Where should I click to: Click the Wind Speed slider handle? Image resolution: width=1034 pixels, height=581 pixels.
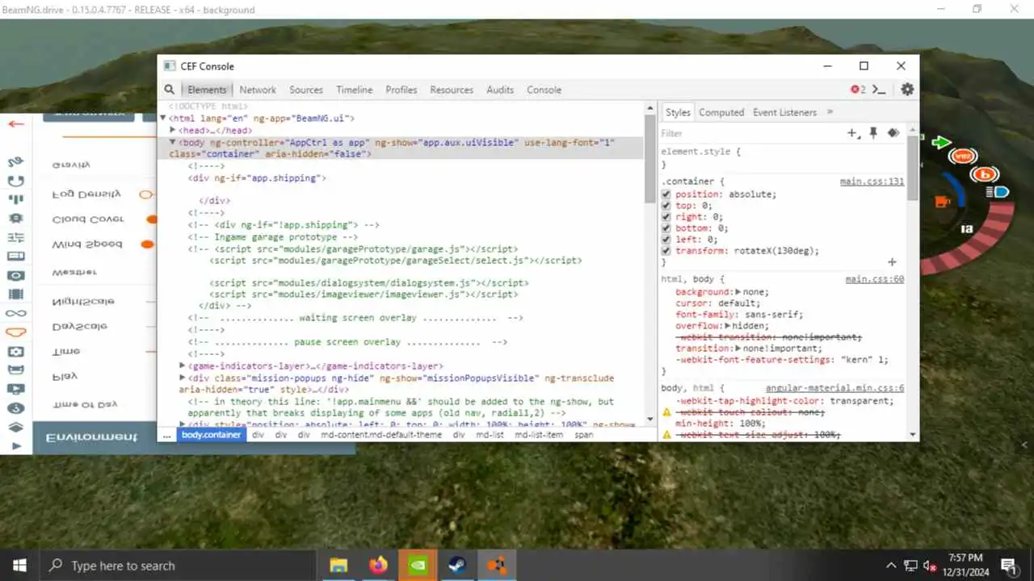click(x=147, y=244)
